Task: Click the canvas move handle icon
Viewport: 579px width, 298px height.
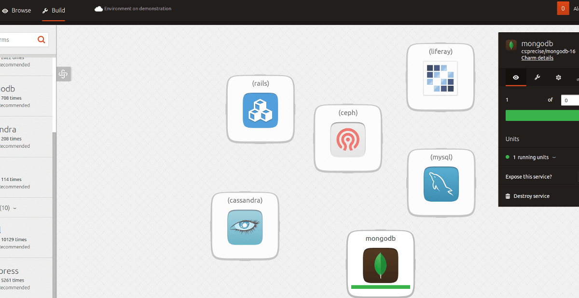Action: [x=63, y=74]
